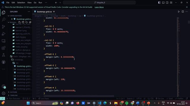Show hidden menu bar items
Viewport: 190px width, 106px height.
[x=46, y=3]
